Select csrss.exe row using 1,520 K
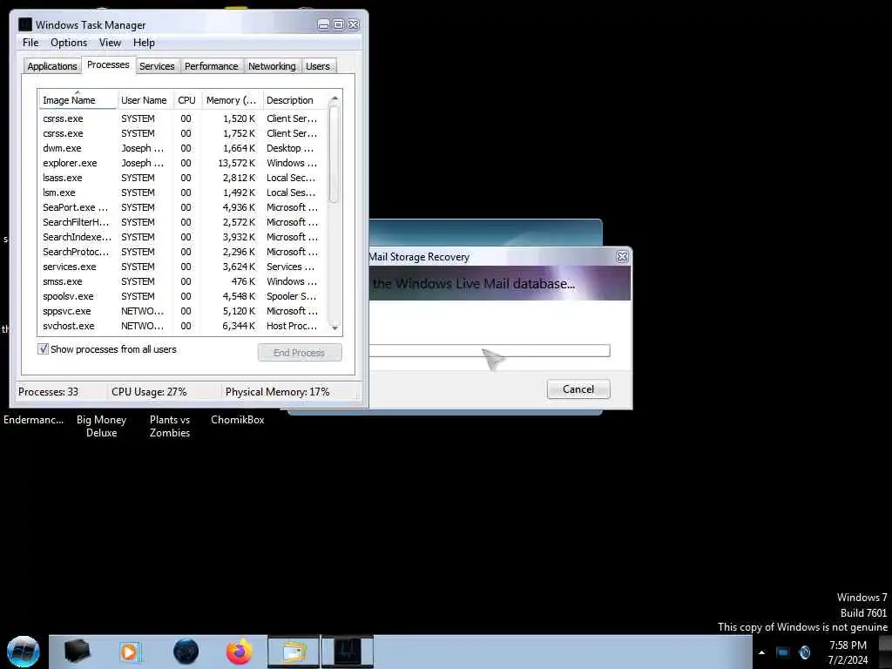The height and width of the screenshot is (669, 892). 183,118
